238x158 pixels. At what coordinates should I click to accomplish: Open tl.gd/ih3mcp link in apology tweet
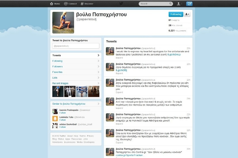(x=174, y=55)
